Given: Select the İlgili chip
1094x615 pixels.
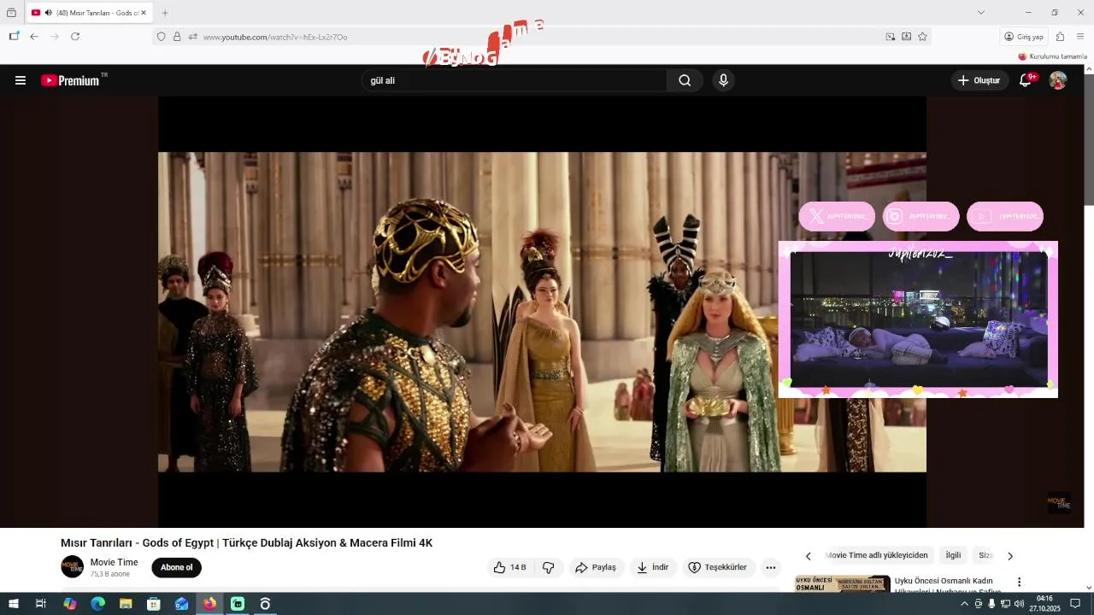Looking at the screenshot, I should [953, 555].
